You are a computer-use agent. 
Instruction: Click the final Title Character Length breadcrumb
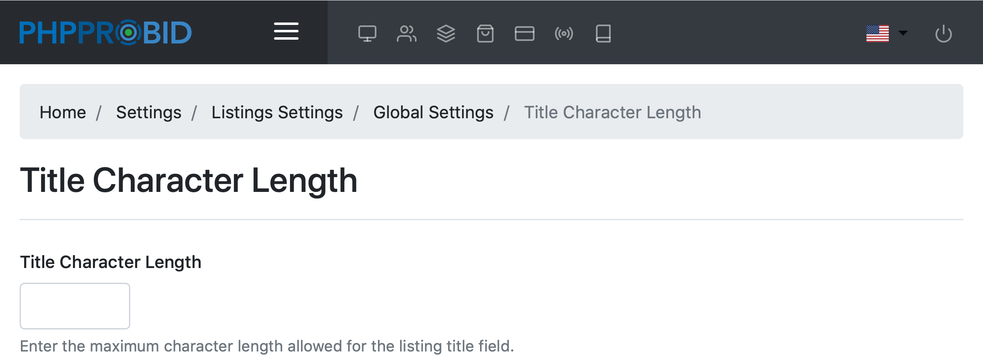click(612, 112)
